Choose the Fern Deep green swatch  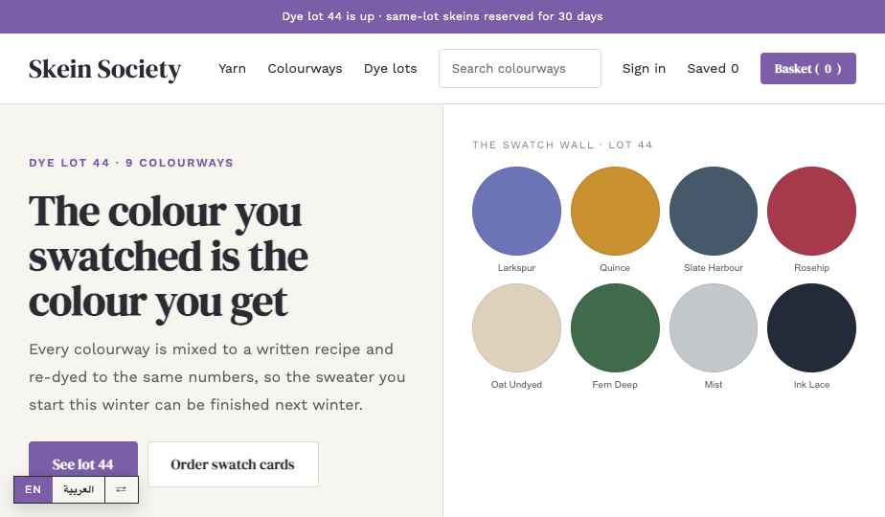[x=615, y=327]
